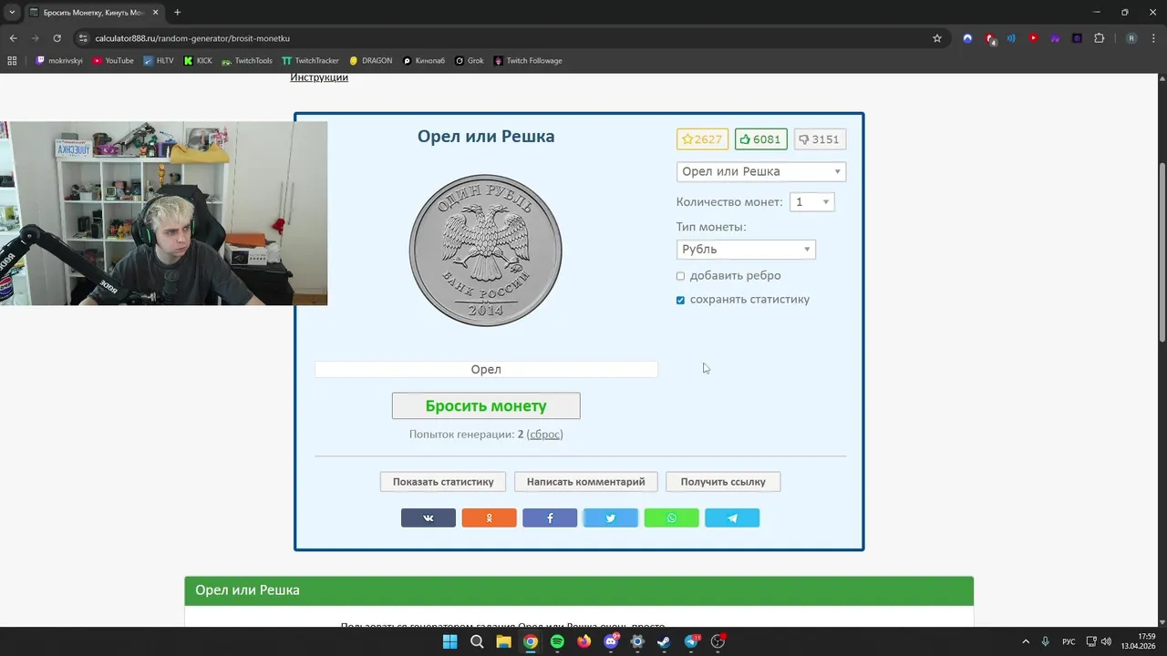1167x656 pixels.
Task: Open the 'Орел или Решка' mode dropdown
Action: click(x=761, y=171)
